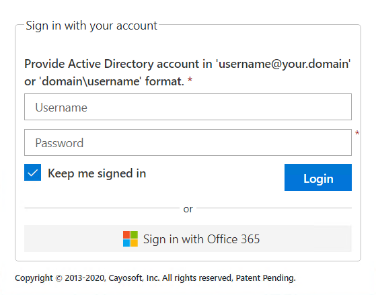Click red asterisk after 'format.' text
376x295 pixels.
tap(190, 79)
